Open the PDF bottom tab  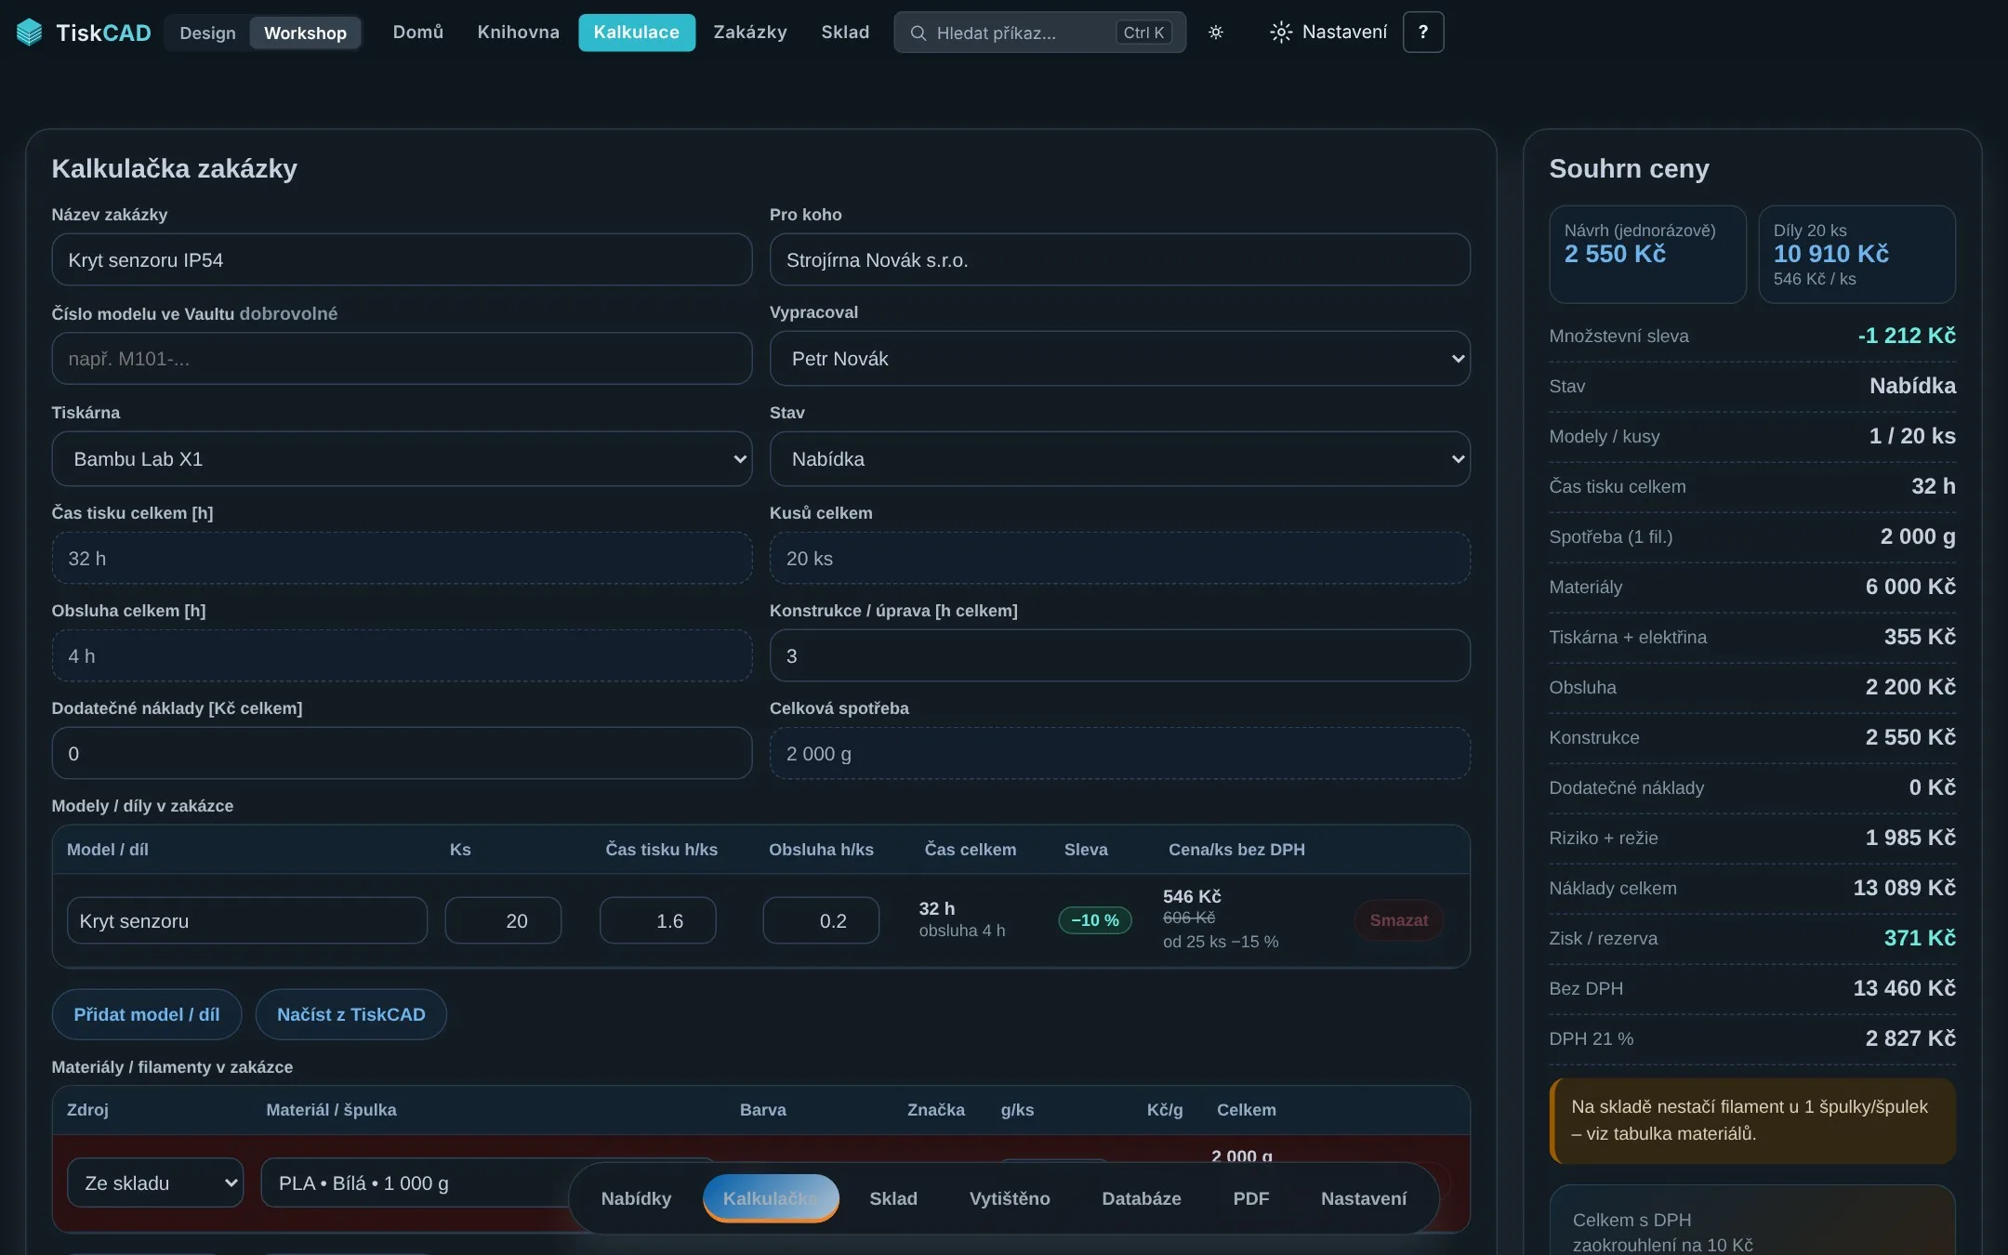pos(1250,1198)
